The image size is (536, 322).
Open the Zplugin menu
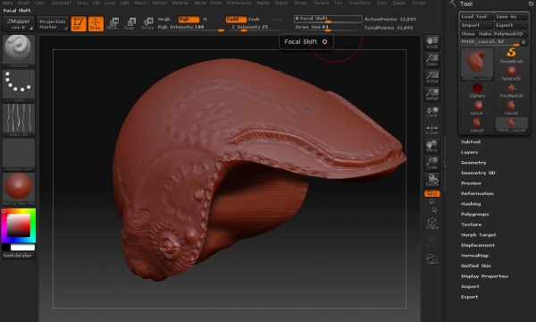click(399, 3)
